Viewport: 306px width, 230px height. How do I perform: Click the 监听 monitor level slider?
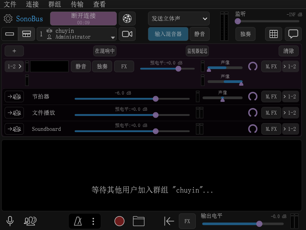(267, 21)
